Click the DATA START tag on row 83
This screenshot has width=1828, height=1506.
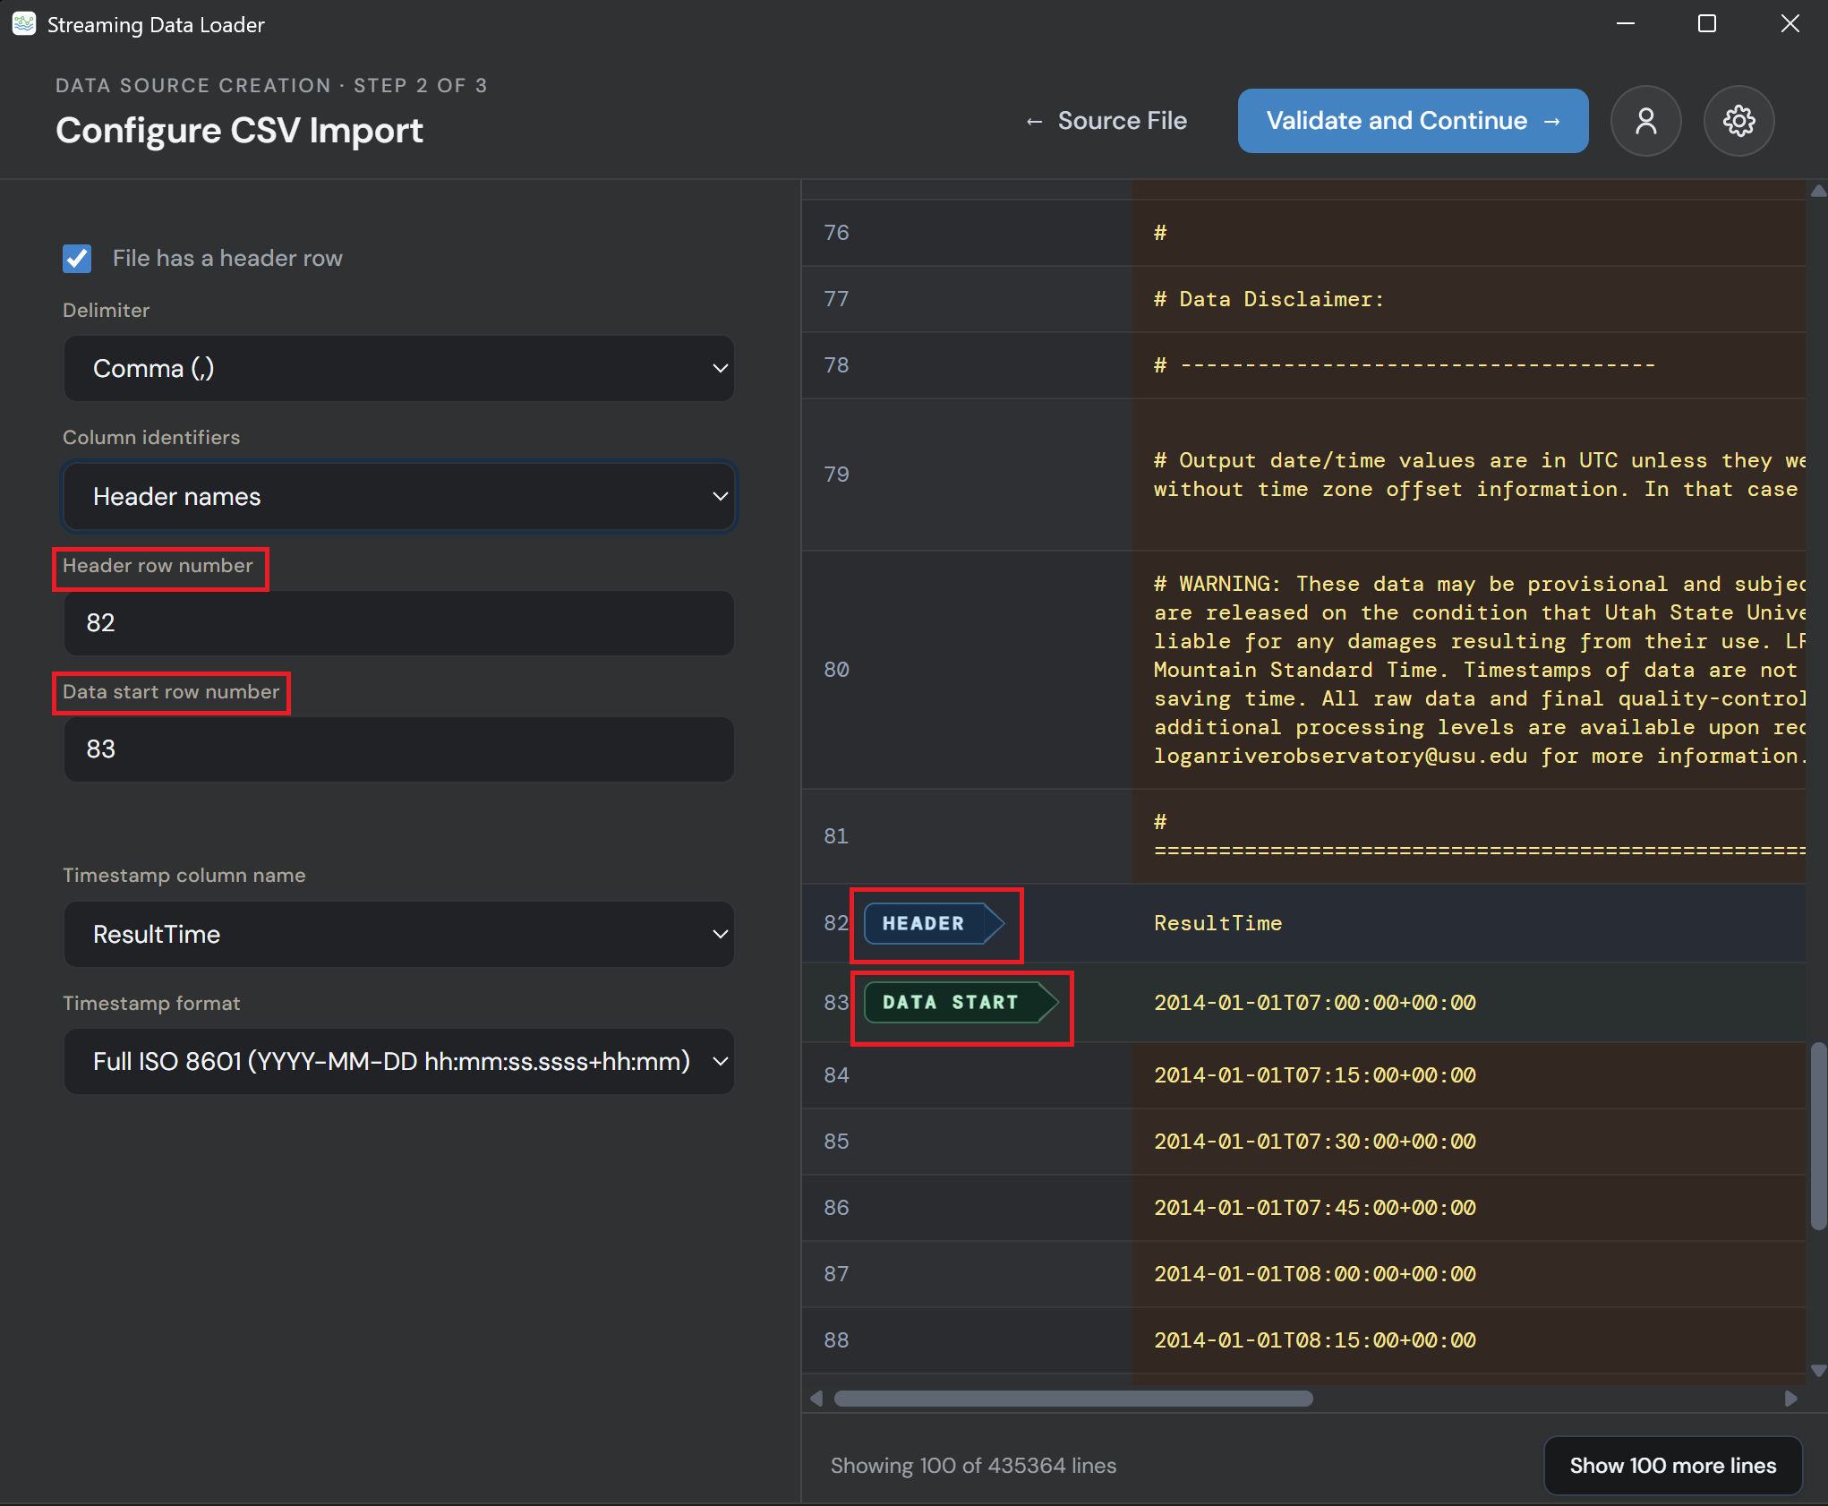click(x=961, y=1002)
